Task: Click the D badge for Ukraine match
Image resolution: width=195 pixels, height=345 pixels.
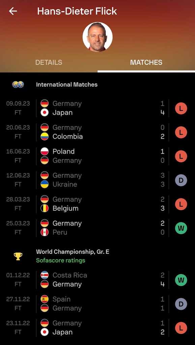Action: (x=181, y=180)
